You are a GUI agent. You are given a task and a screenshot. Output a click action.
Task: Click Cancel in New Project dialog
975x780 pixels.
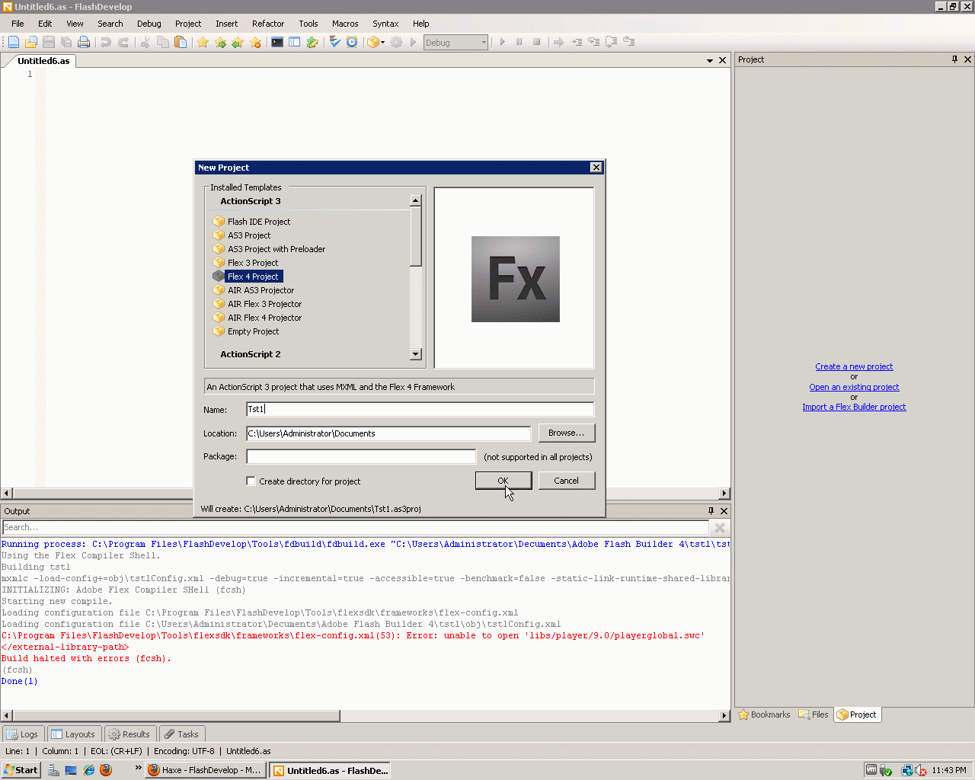click(x=566, y=481)
